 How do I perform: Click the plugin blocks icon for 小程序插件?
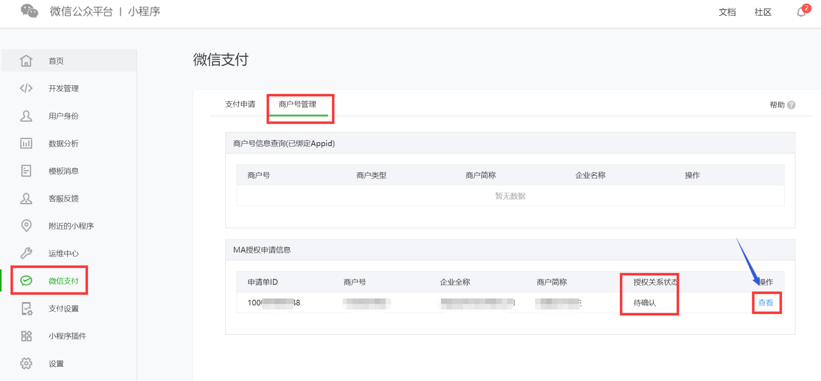26,336
